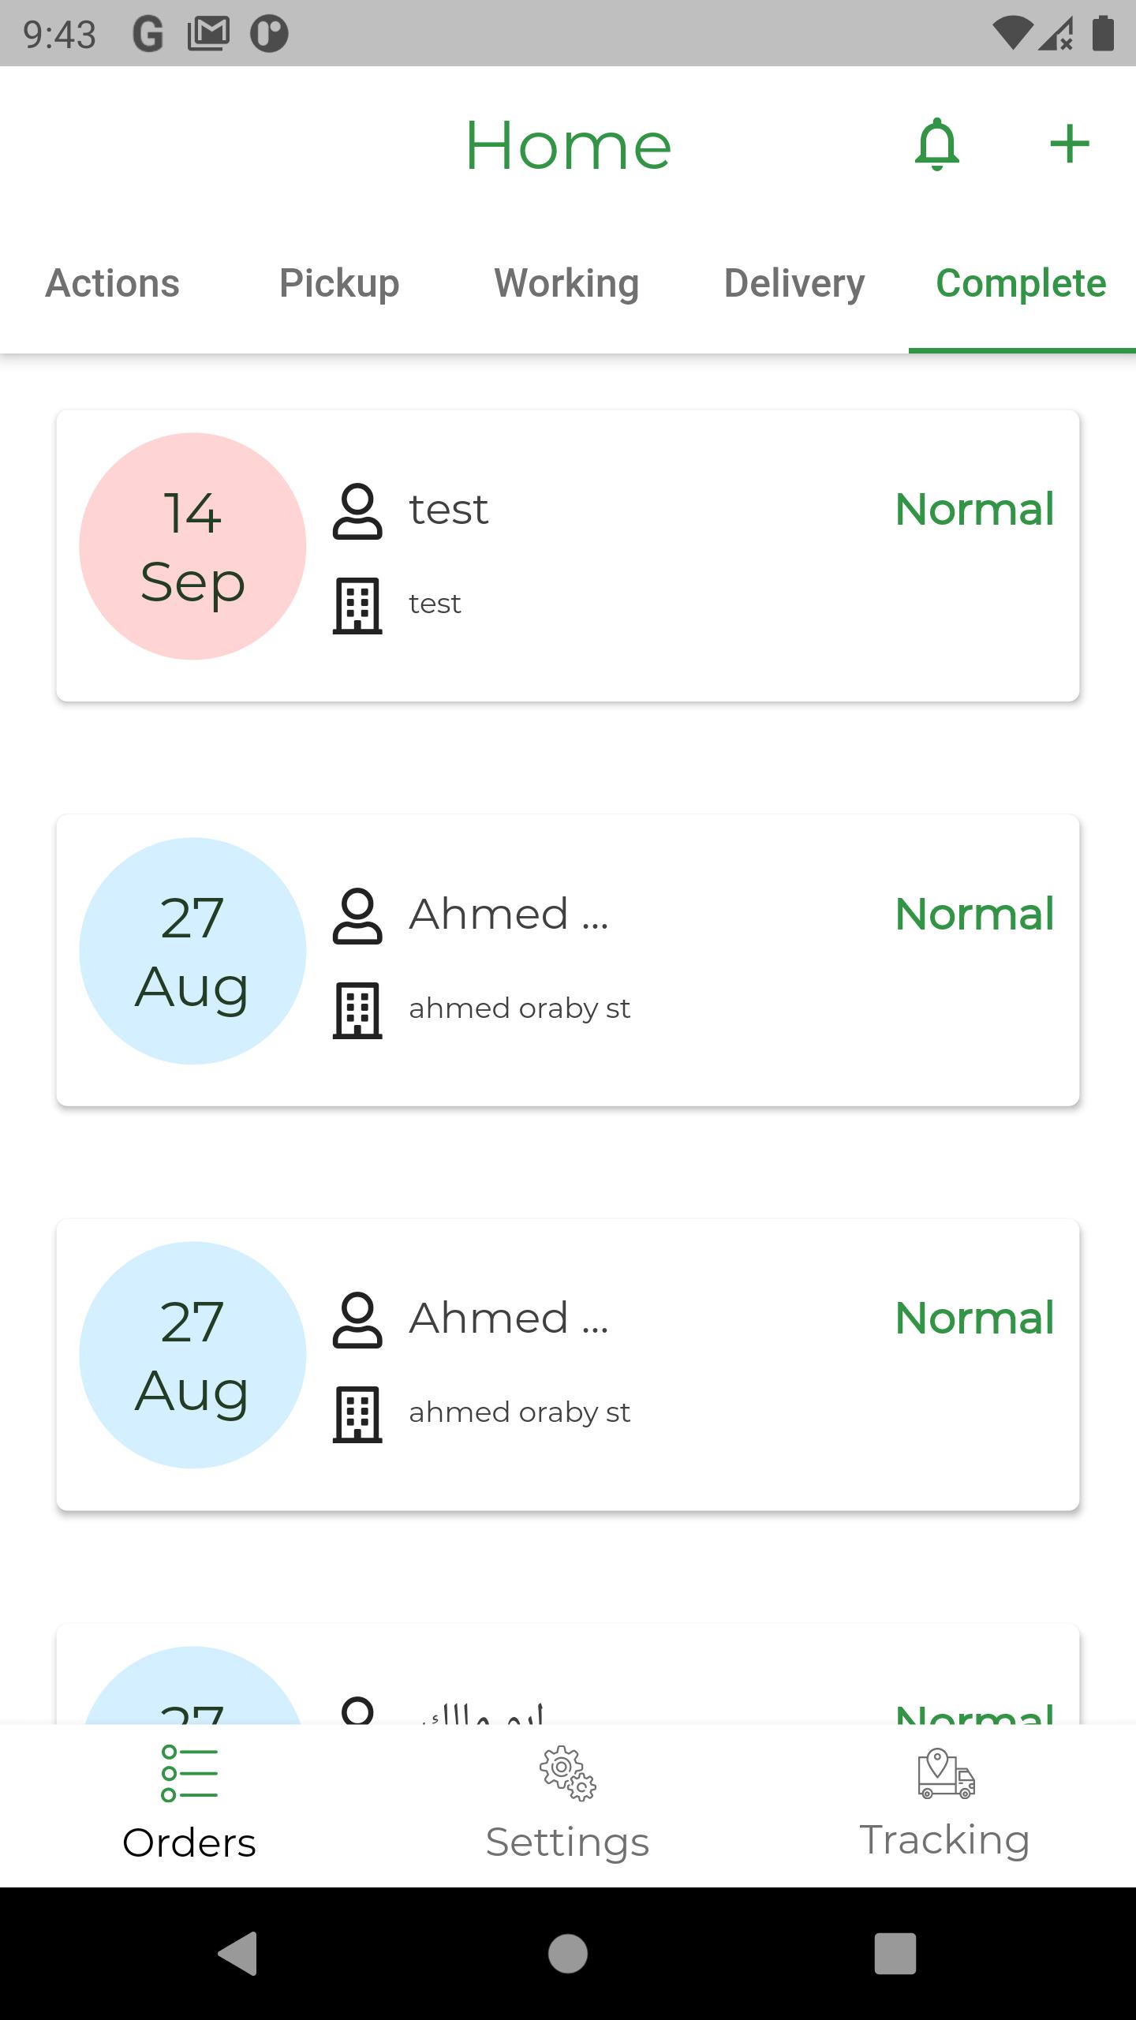Switch to the Pickup tab

point(340,283)
